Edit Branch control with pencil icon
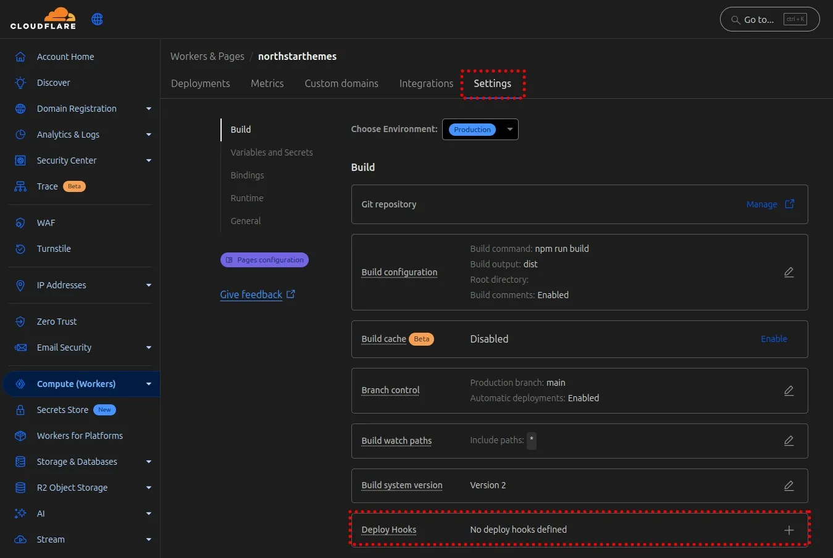The height and width of the screenshot is (558, 833). pos(789,391)
